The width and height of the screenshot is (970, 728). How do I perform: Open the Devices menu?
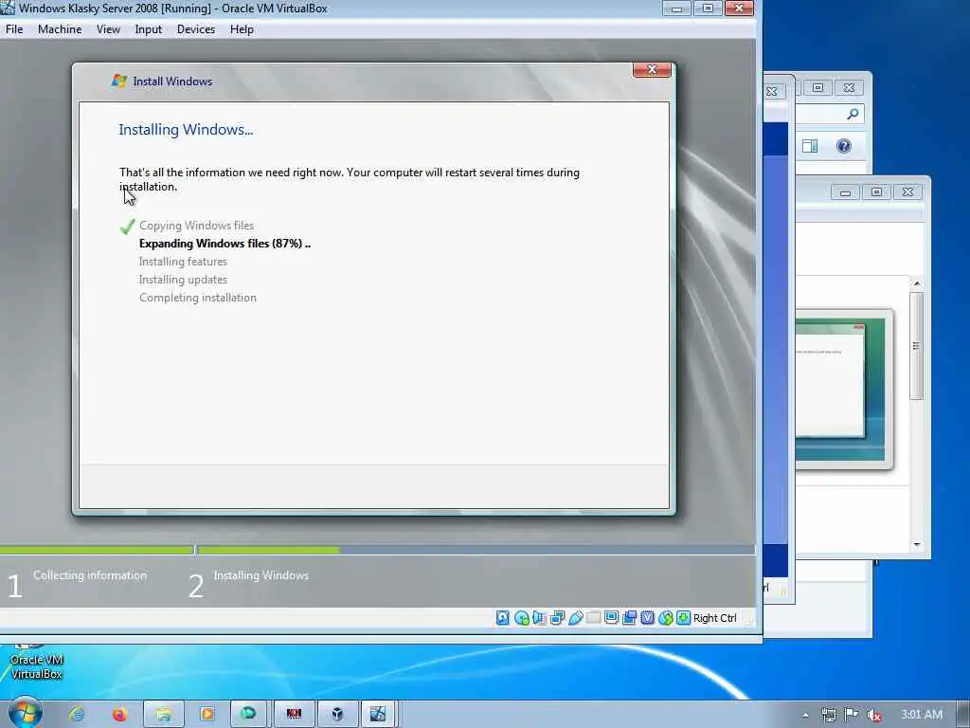pyautogui.click(x=195, y=29)
